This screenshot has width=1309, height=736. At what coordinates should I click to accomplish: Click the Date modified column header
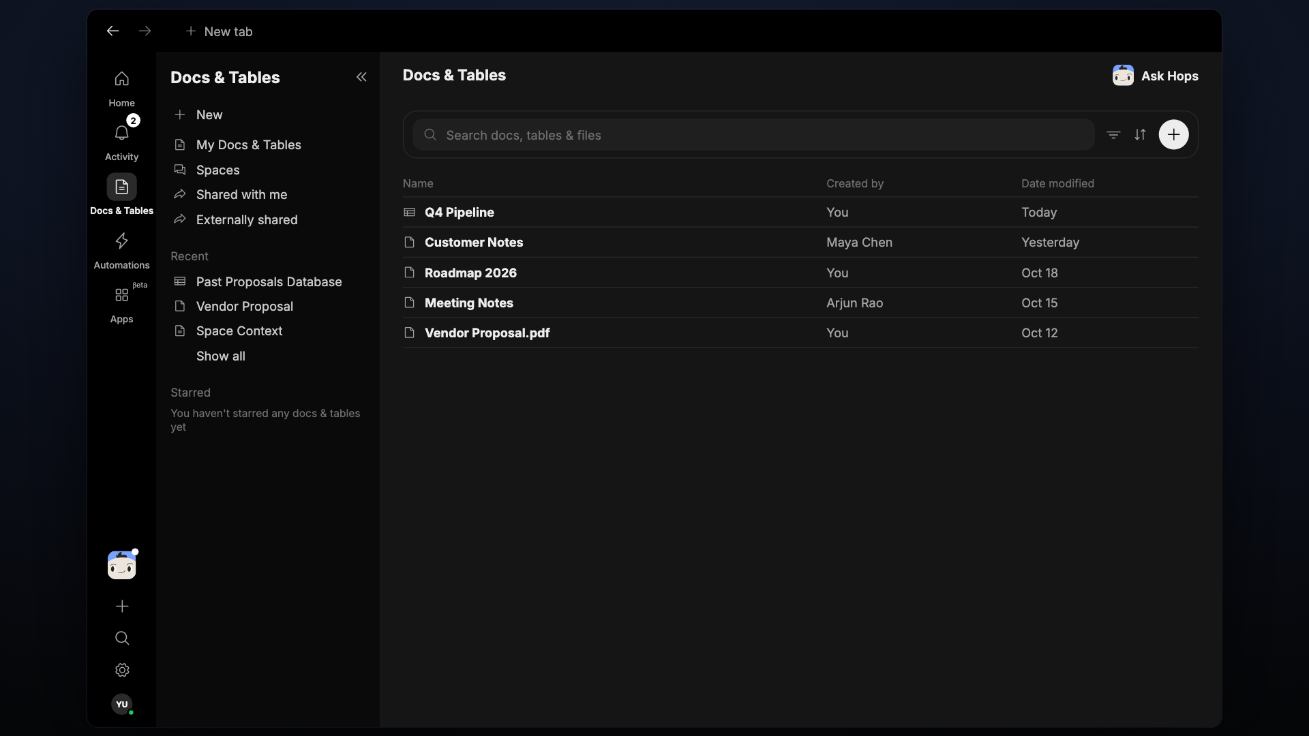pyautogui.click(x=1057, y=183)
